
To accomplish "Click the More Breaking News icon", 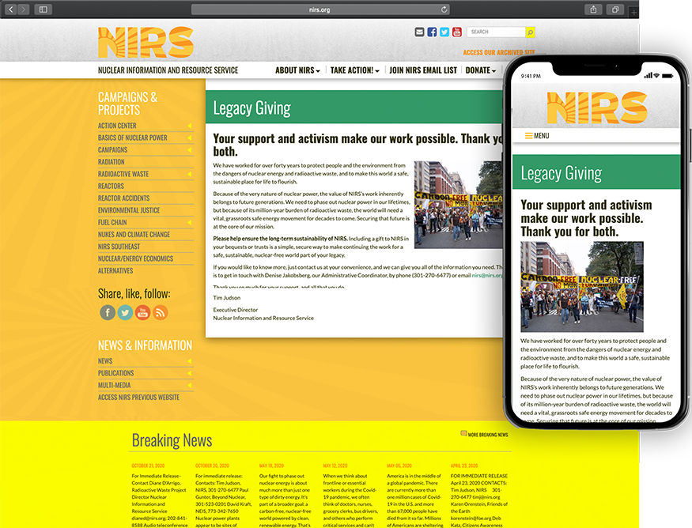I will click(463, 433).
